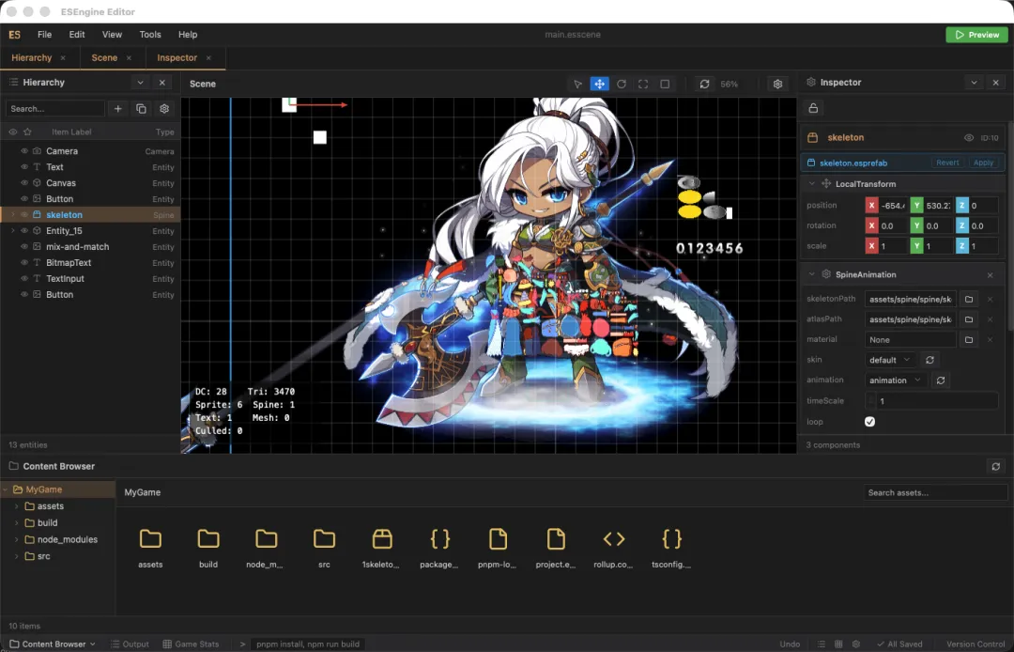Open settings gear in status bar

coord(856,644)
